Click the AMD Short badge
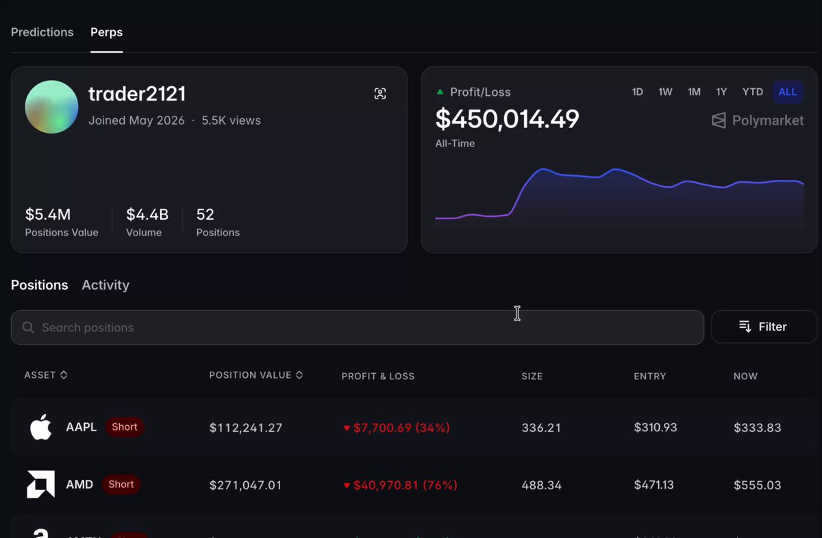This screenshot has height=538, width=822. tap(121, 485)
